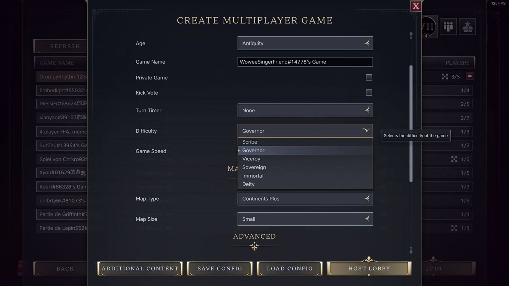The image size is (509, 286).
Task: Click the scrollbar up arrow in dialog
Action: (411, 35)
